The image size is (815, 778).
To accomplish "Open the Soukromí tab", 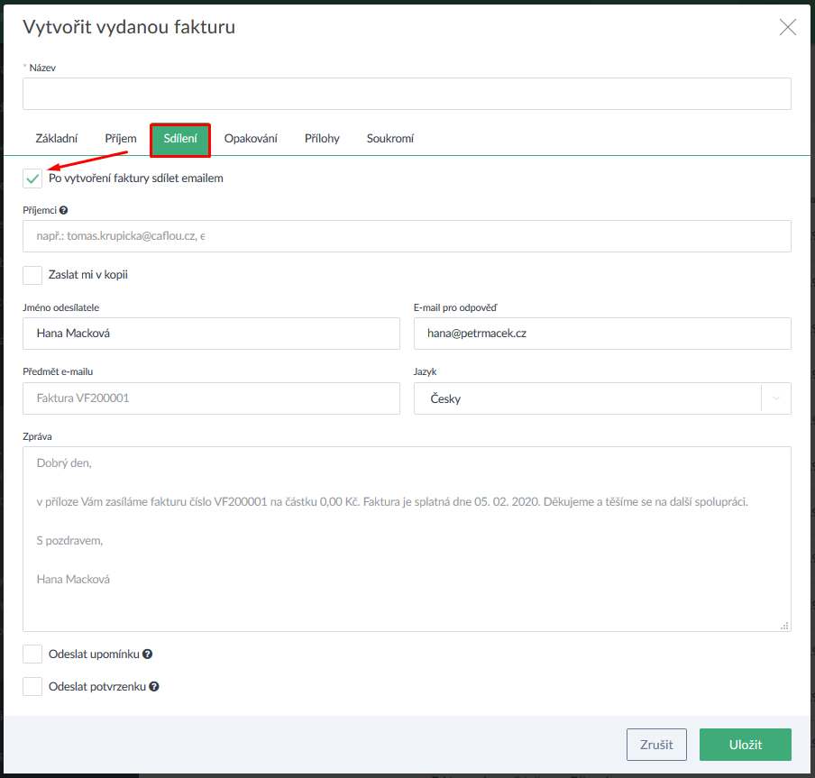I will tap(389, 139).
